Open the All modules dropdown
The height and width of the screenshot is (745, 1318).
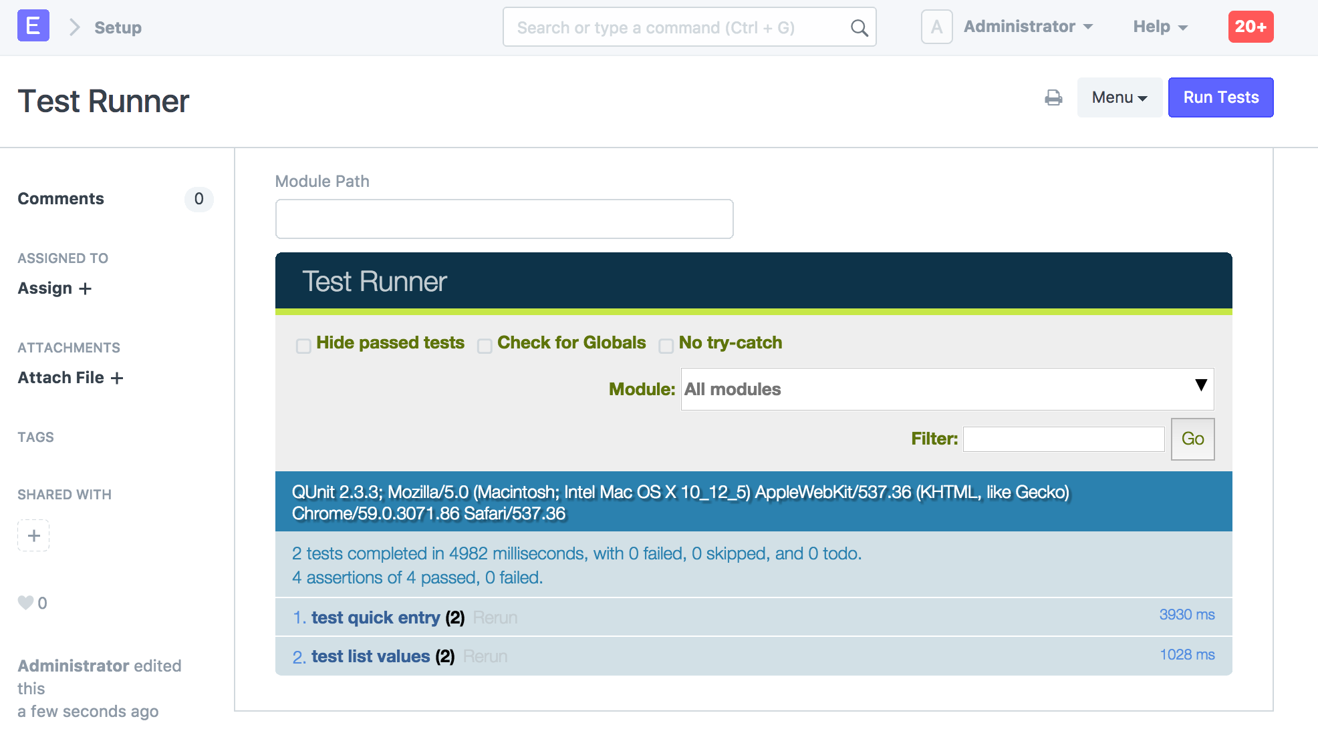coord(946,389)
